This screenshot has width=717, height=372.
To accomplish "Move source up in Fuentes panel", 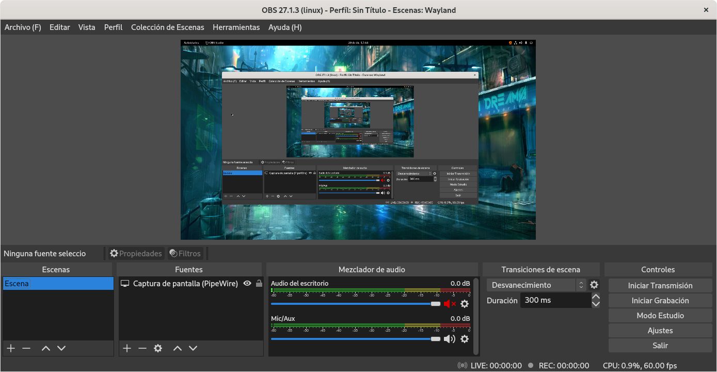I will (178, 348).
